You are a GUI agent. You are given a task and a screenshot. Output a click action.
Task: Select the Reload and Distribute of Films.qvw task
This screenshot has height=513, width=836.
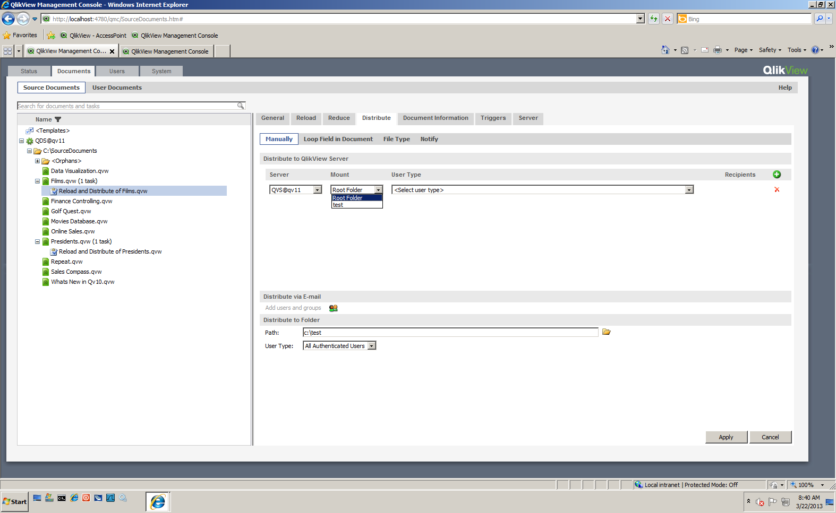click(103, 191)
